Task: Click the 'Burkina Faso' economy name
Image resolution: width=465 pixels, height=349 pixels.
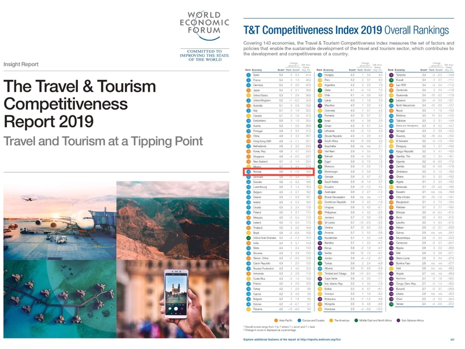Action: click(403, 263)
